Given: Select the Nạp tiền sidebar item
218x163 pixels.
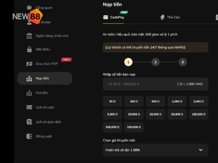Looking at the screenshot, I should tap(45, 78).
